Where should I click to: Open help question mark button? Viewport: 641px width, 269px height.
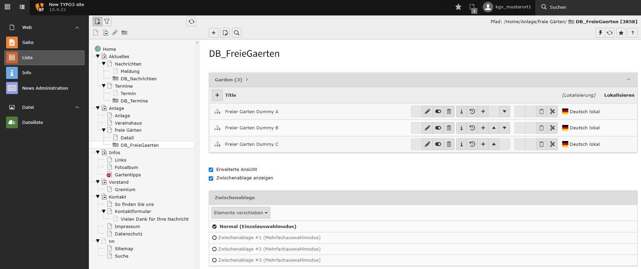click(x=633, y=33)
